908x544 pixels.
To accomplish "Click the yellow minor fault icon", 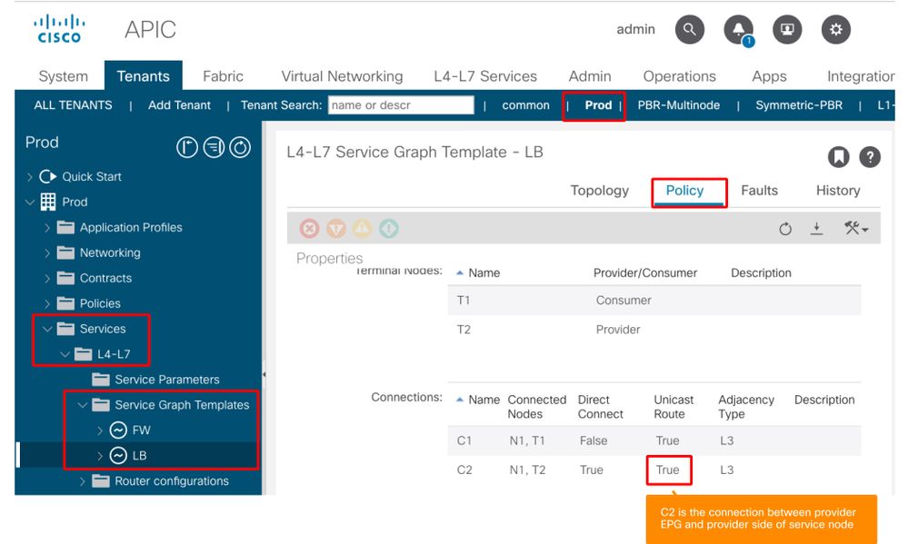I will [363, 229].
